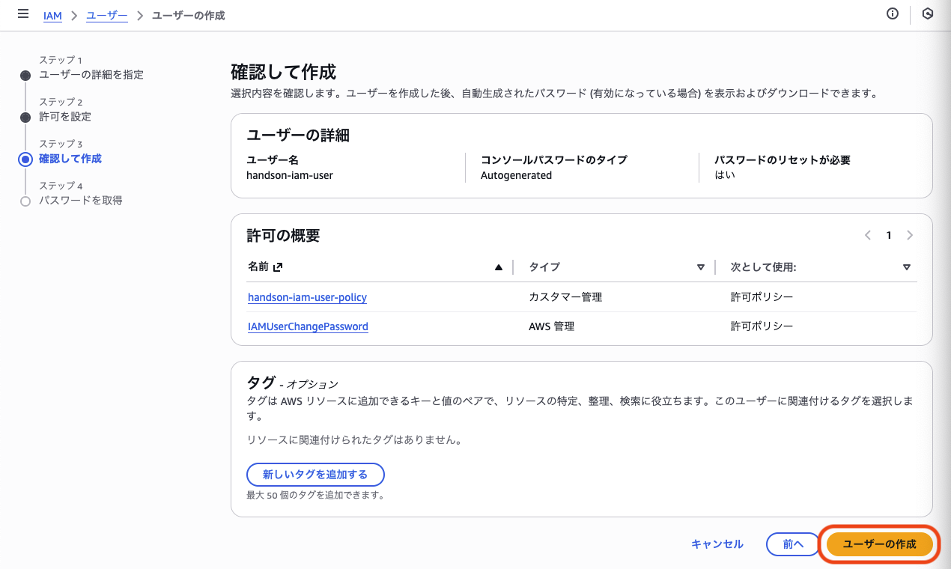Open the タイプ column filter dropdown
This screenshot has height=569, width=951.
(701, 267)
